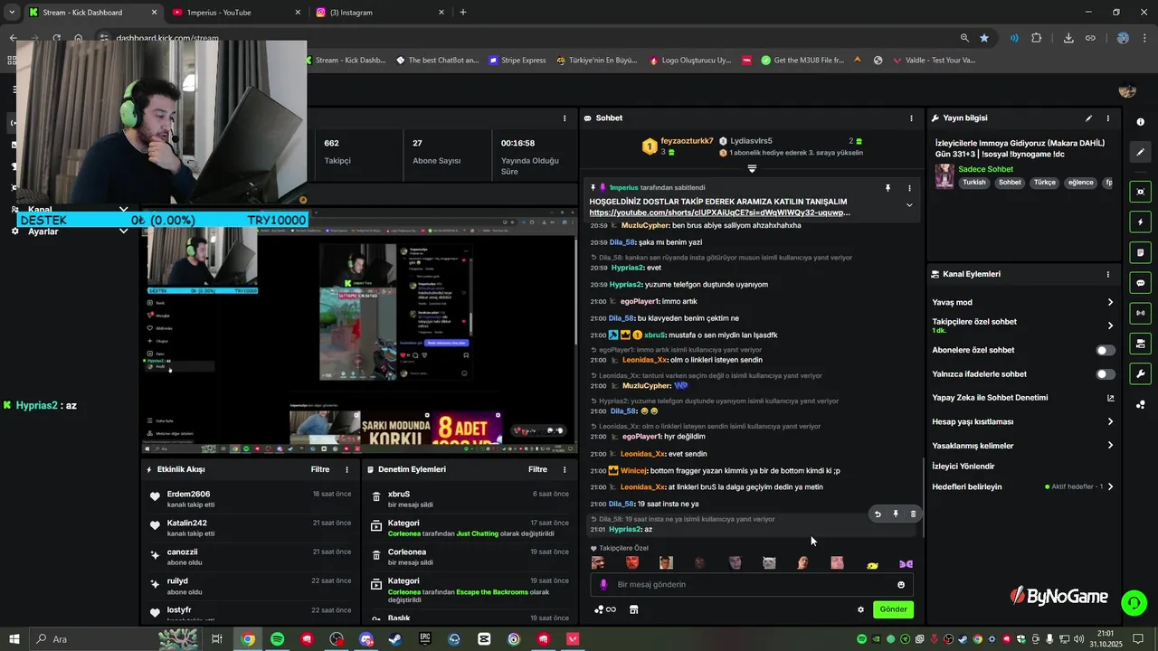The image size is (1158, 651).
Task: Open Etkinlik Akışı three-dot menu
Action: 346,469
